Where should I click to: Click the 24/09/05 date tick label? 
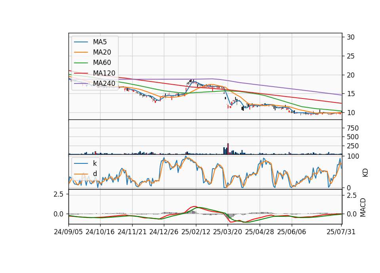pyautogui.click(x=68, y=232)
